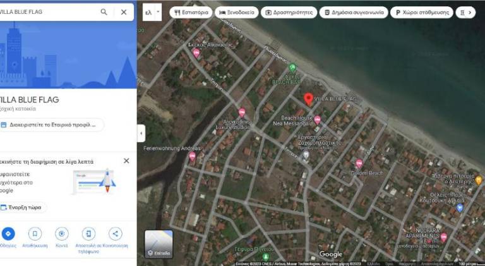Click the grey Εργαστήριο Ζαχαροπλαστικής marker
Image resolution: width=485 pixels, height=266 pixels.
pyautogui.click(x=306, y=154)
